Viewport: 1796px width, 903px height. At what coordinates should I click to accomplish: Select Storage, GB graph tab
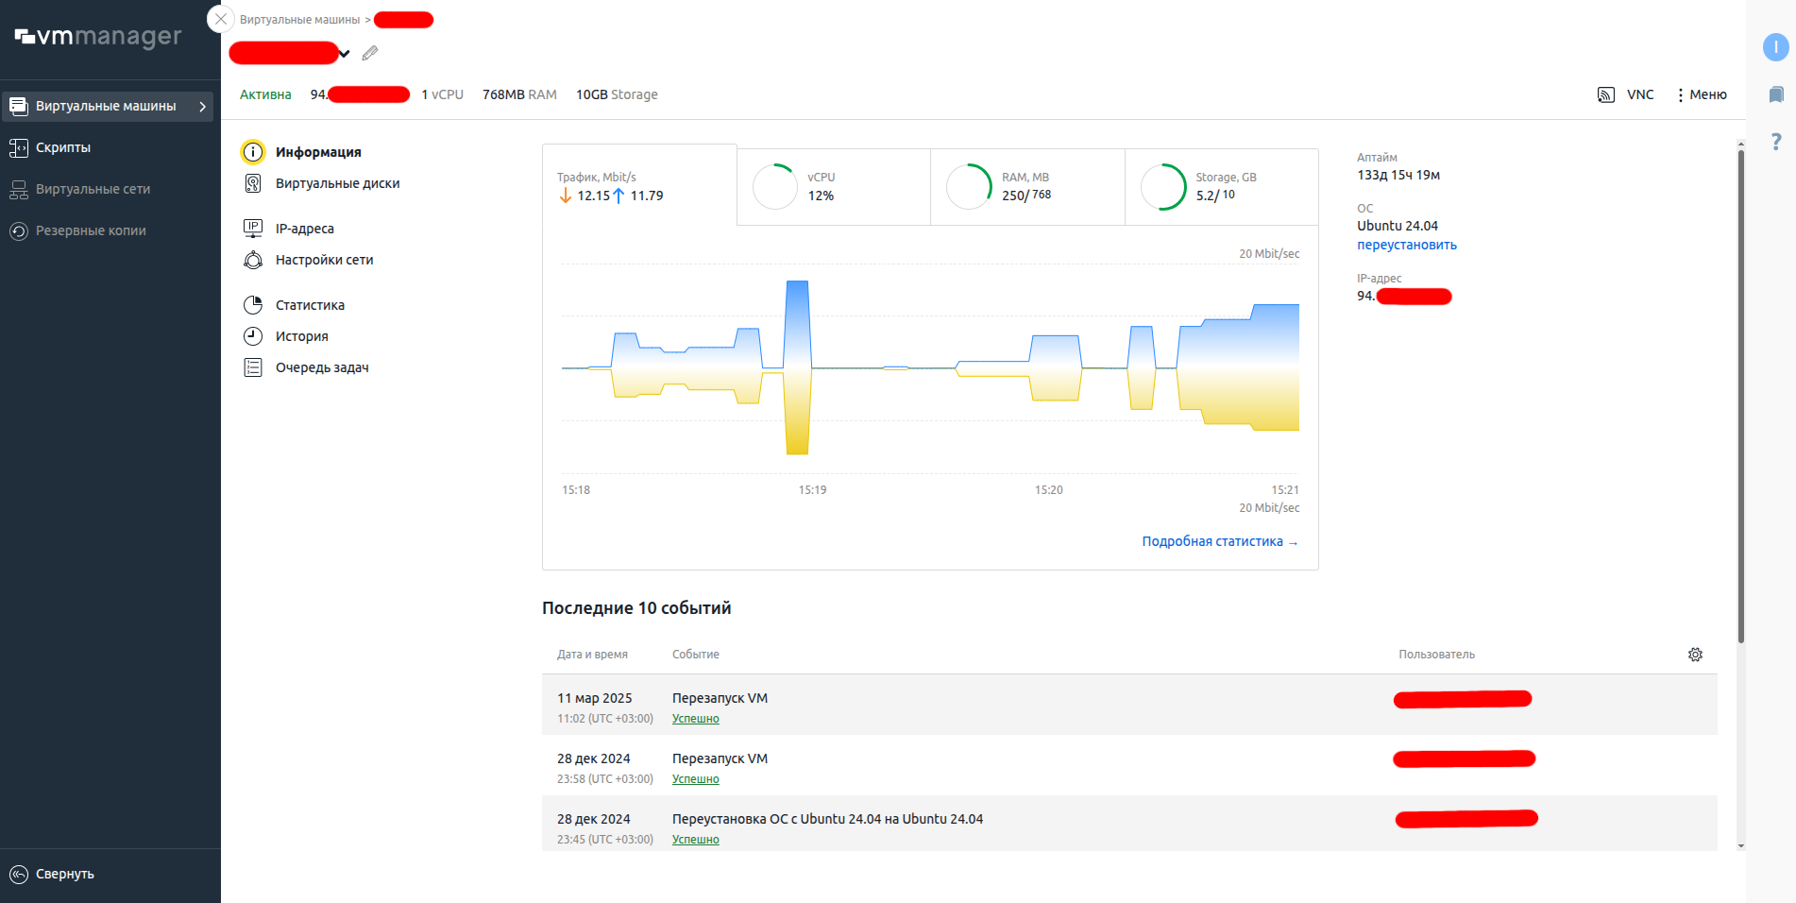(1221, 187)
